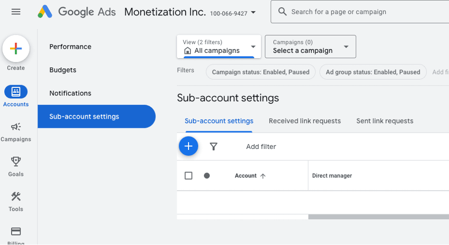
Task: Open the hamburger main menu
Action: [16, 12]
